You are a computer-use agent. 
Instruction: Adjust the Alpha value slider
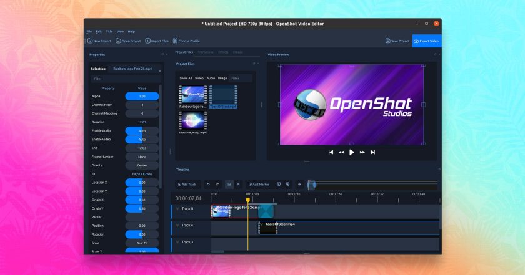tap(142, 96)
